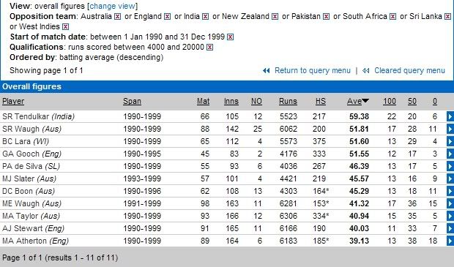Screen dimensions: 454x267
Task: Open the Cleared query menu link
Action: (x=409, y=70)
